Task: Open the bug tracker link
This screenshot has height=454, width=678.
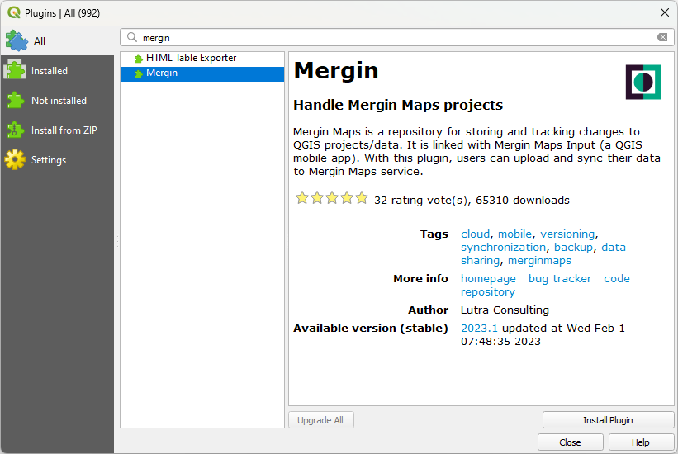Action: pyautogui.click(x=559, y=279)
